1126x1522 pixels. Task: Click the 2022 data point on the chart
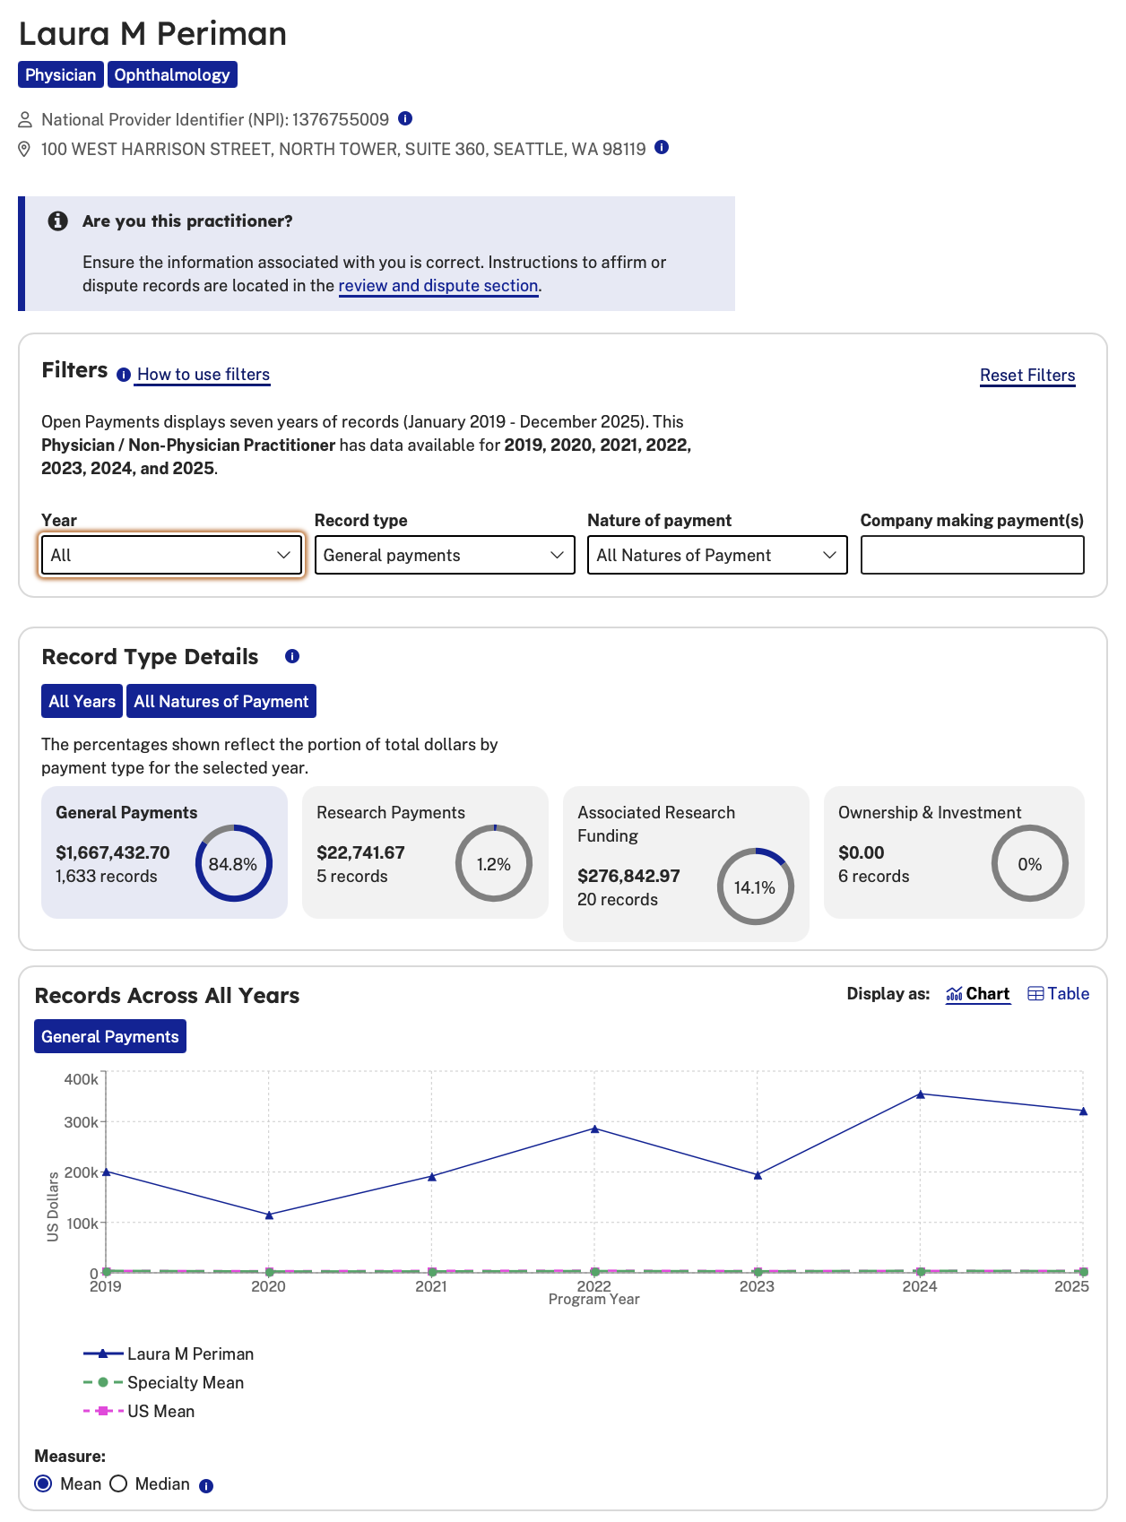[x=594, y=1129]
